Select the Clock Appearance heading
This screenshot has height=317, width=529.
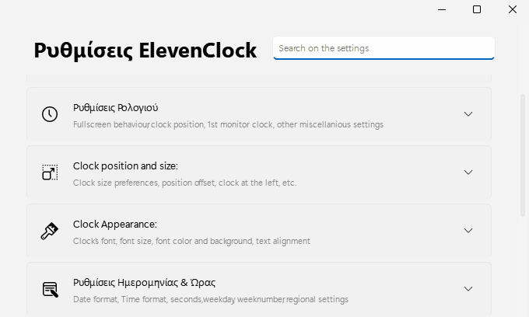tap(114, 225)
